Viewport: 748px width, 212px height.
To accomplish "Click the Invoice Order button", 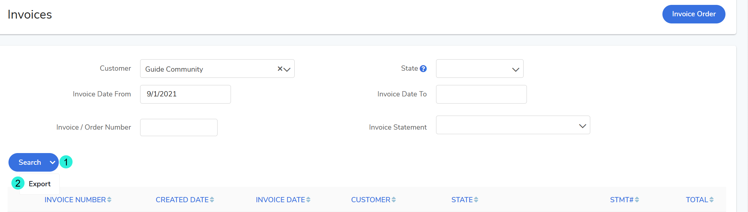I will point(694,14).
